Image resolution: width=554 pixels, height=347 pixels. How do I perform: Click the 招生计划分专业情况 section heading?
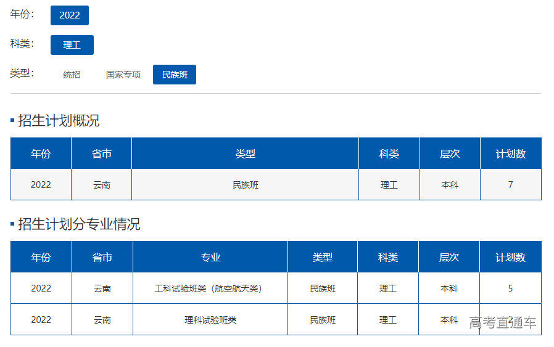point(79,224)
